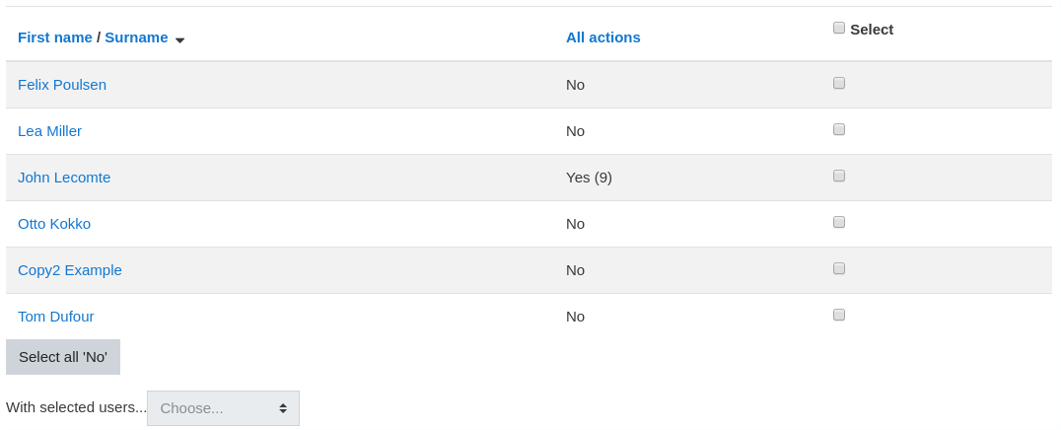Open Tom Dufour's profile link
This screenshot has height=430, width=1061.
coord(55,317)
